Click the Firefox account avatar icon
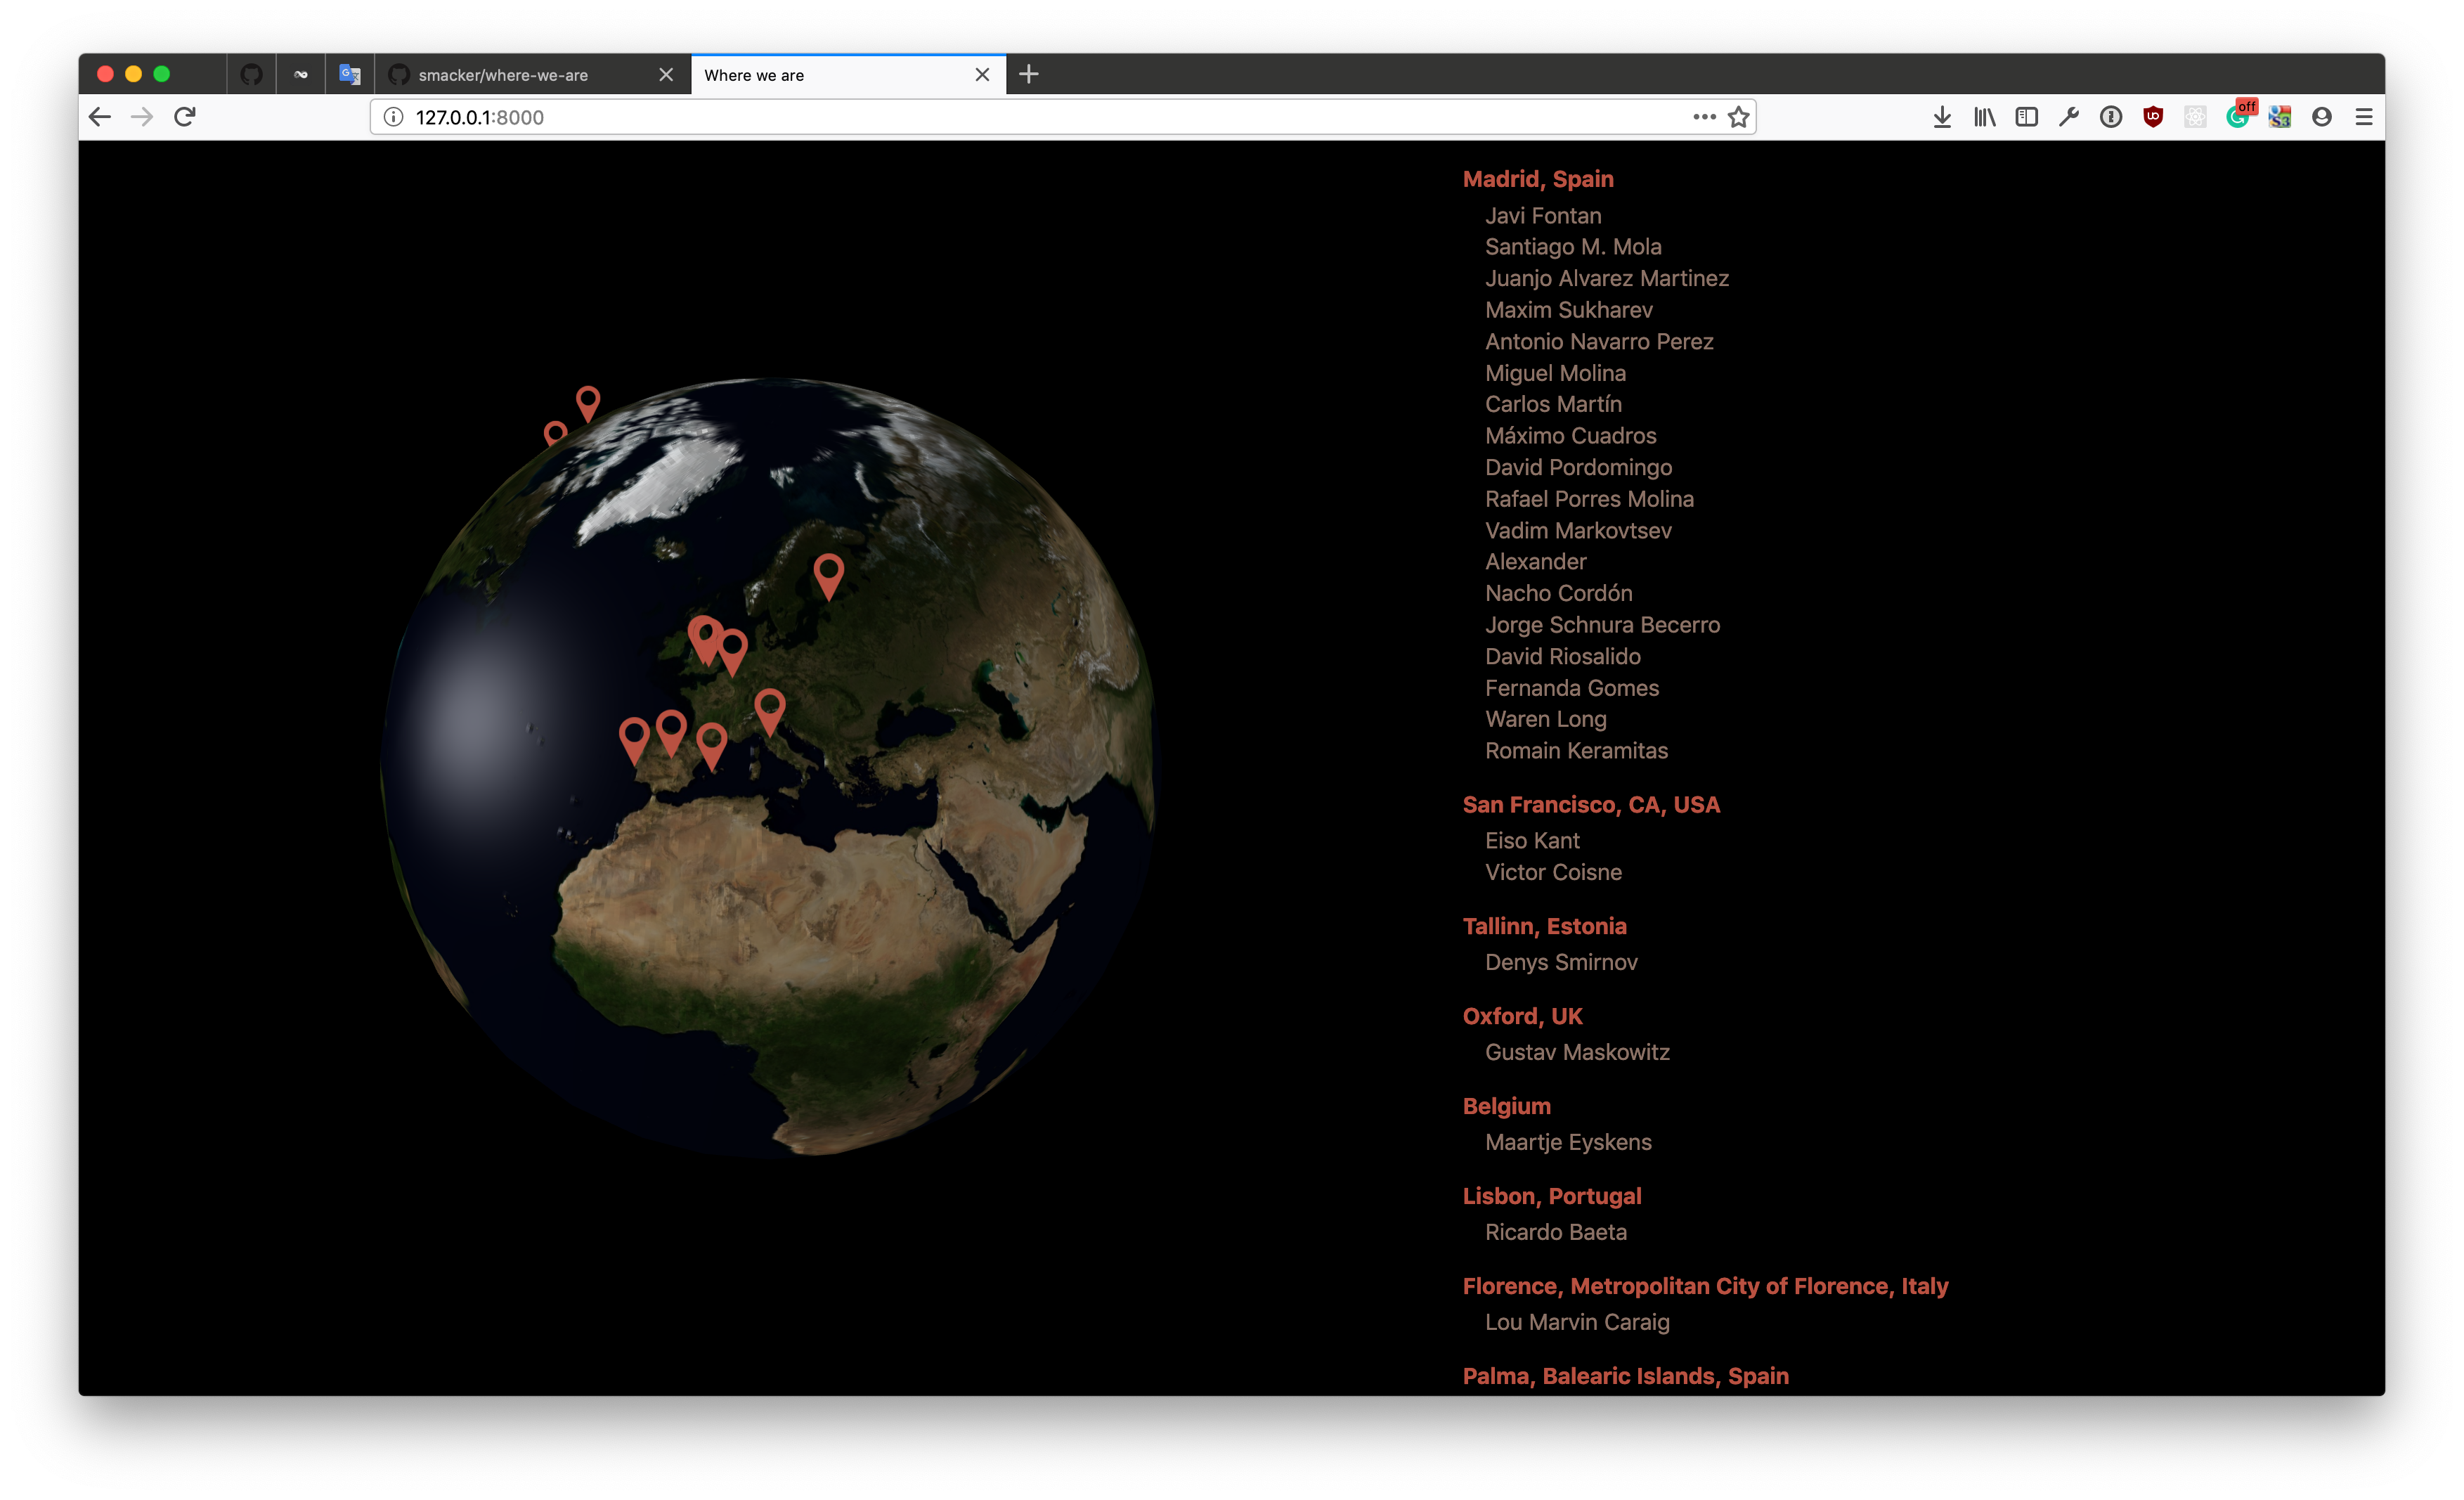Screen dimensions: 2464x1500 2321,117
